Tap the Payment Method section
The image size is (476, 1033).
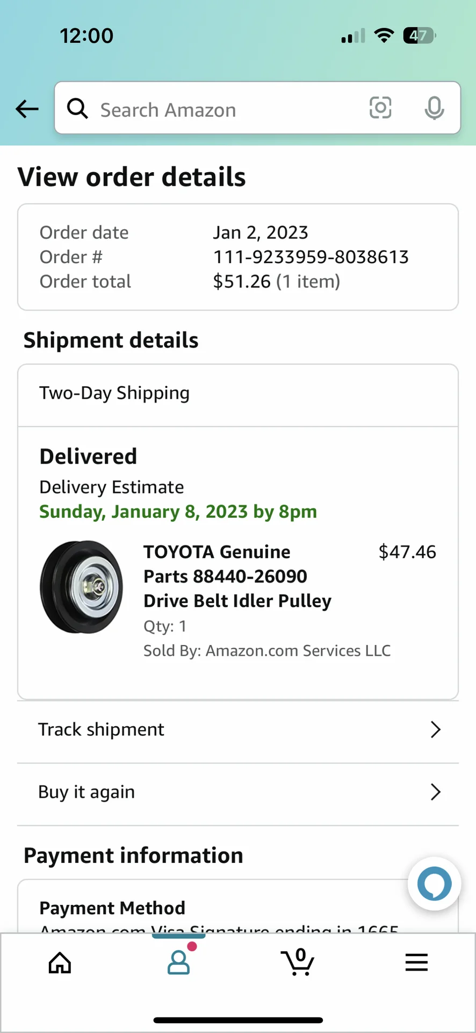click(112, 908)
